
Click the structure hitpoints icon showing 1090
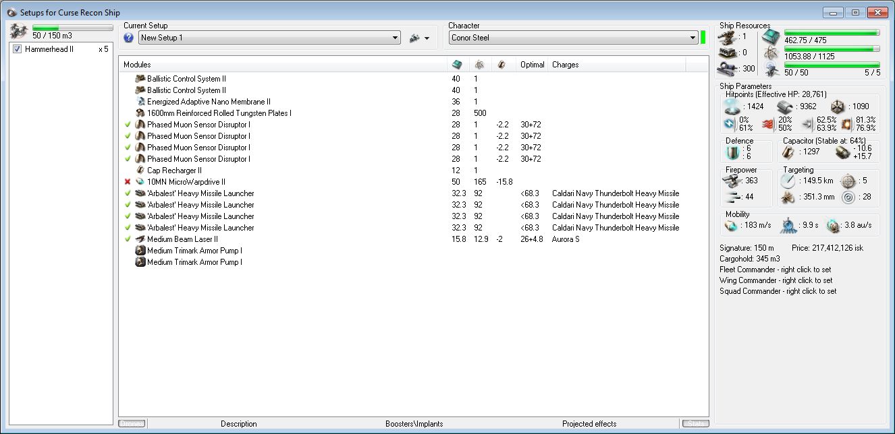pos(838,106)
